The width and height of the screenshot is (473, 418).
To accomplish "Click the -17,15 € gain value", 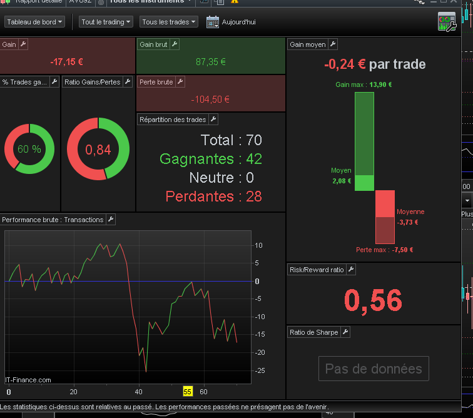I will click(67, 62).
